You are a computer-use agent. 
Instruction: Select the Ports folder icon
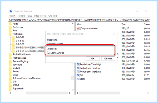10,24
